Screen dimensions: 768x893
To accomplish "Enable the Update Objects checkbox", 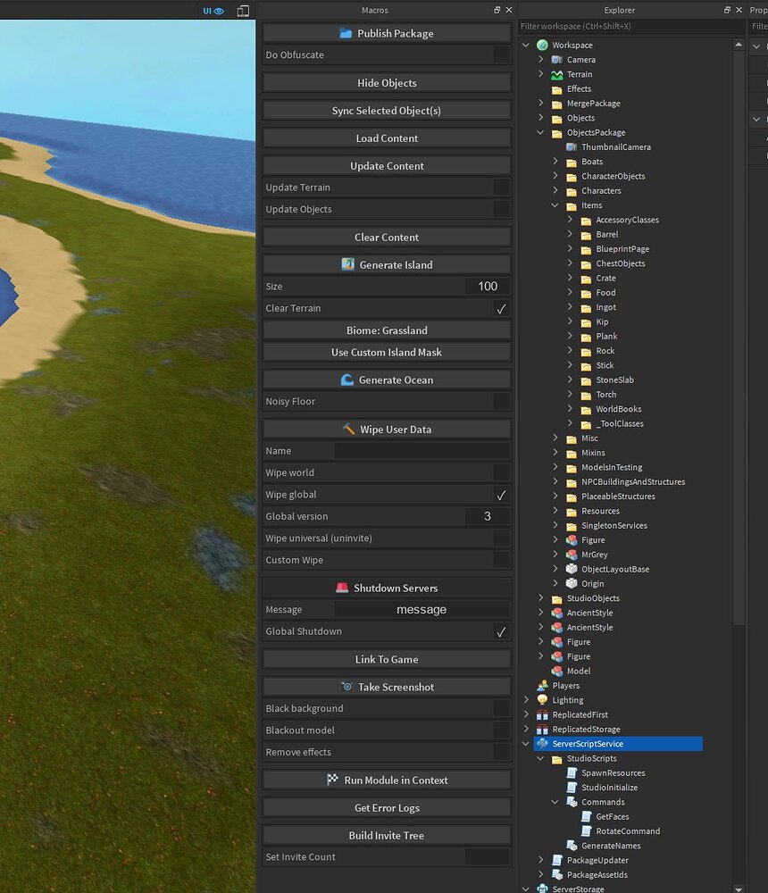I will pos(501,209).
